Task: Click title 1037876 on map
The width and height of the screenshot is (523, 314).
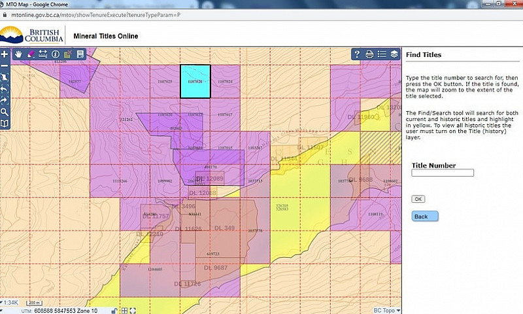Action: click(255, 230)
